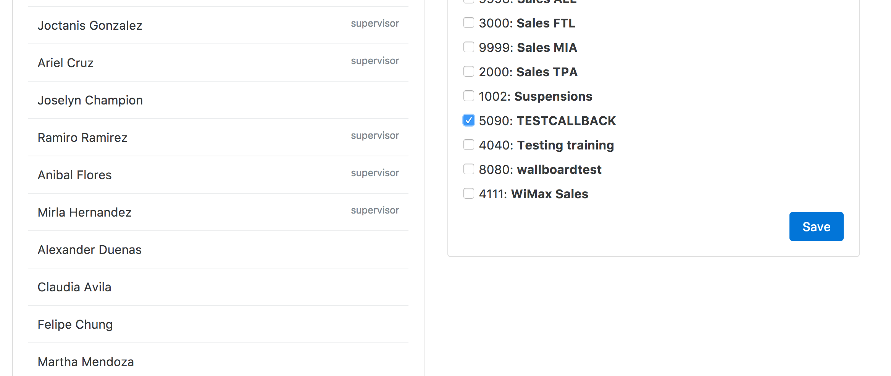
Task: Check the 4040: Testing training box
Action: point(468,145)
